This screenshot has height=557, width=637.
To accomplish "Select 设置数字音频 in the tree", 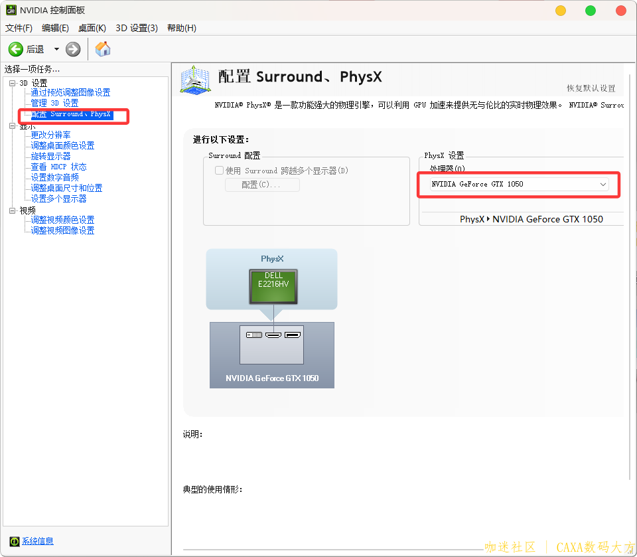I will pos(54,177).
